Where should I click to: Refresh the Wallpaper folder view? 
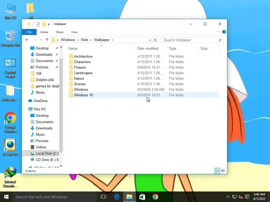pyautogui.click(x=155, y=40)
